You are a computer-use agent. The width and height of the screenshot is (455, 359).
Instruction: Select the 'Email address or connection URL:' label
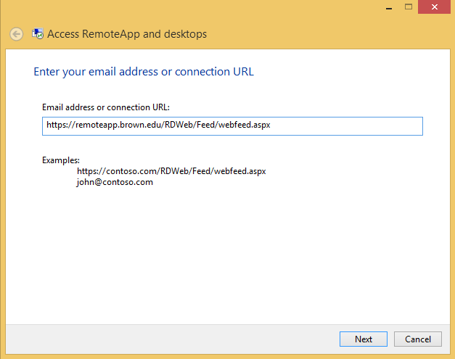point(106,107)
